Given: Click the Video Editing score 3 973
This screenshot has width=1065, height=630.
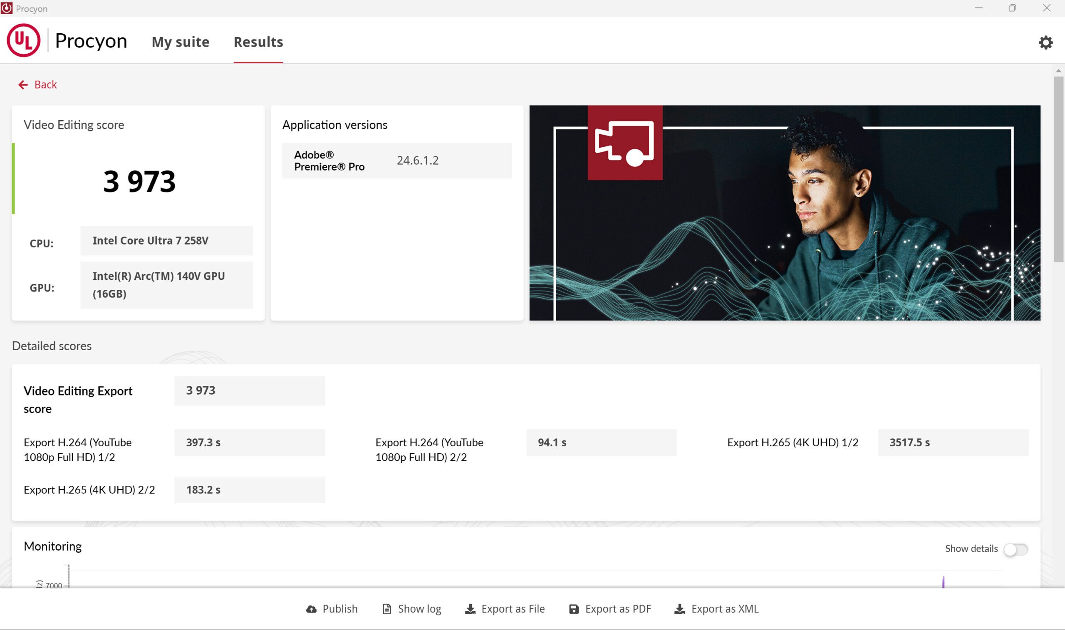Looking at the screenshot, I should pyautogui.click(x=139, y=182).
